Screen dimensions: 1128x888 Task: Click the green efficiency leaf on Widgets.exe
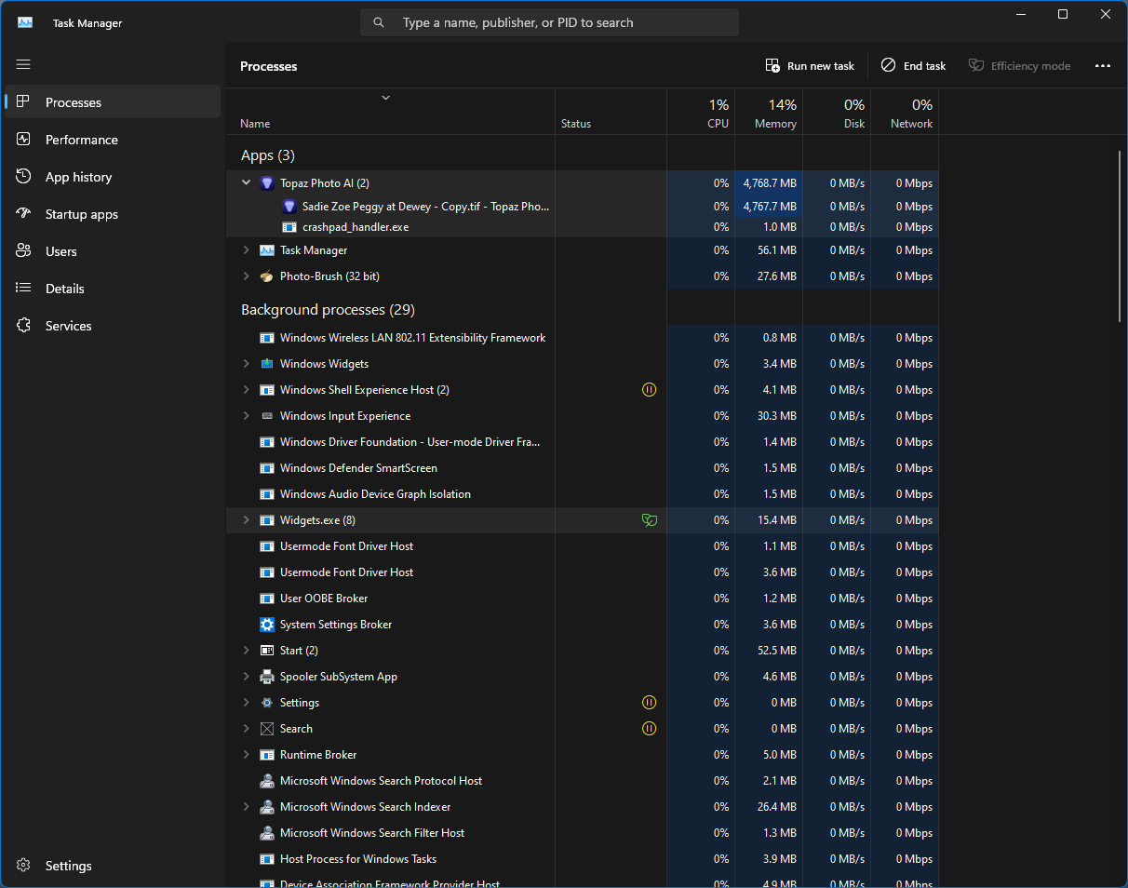(650, 520)
